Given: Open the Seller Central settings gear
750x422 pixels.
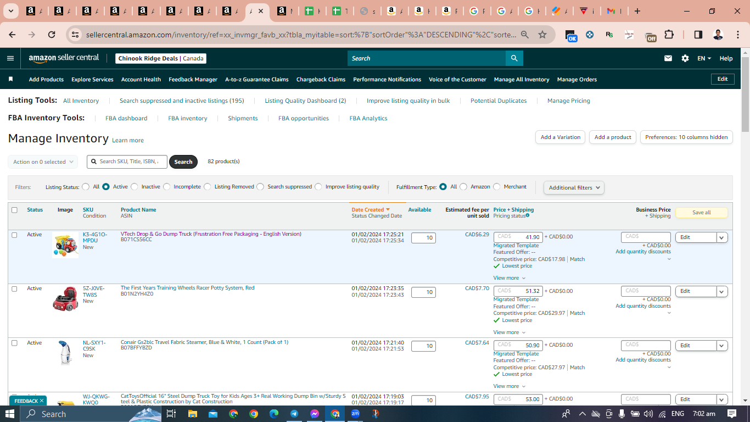Looking at the screenshot, I should [685, 58].
